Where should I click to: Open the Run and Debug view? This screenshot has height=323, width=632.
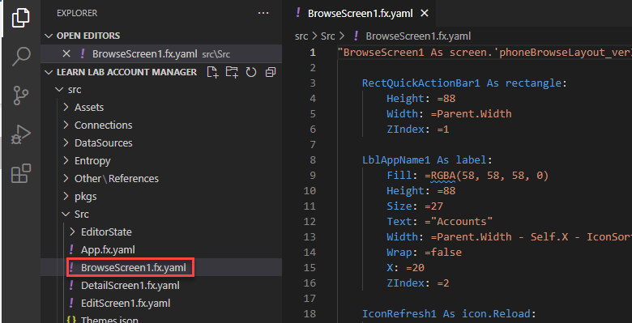click(x=20, y=134)
